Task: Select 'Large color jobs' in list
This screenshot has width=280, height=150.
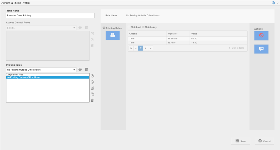Action: click(48, 75)
